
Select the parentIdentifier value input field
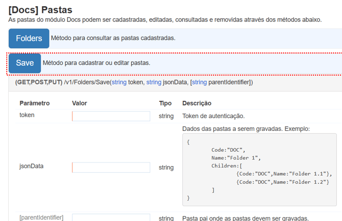pyautogui.click(x=111, y=218)
